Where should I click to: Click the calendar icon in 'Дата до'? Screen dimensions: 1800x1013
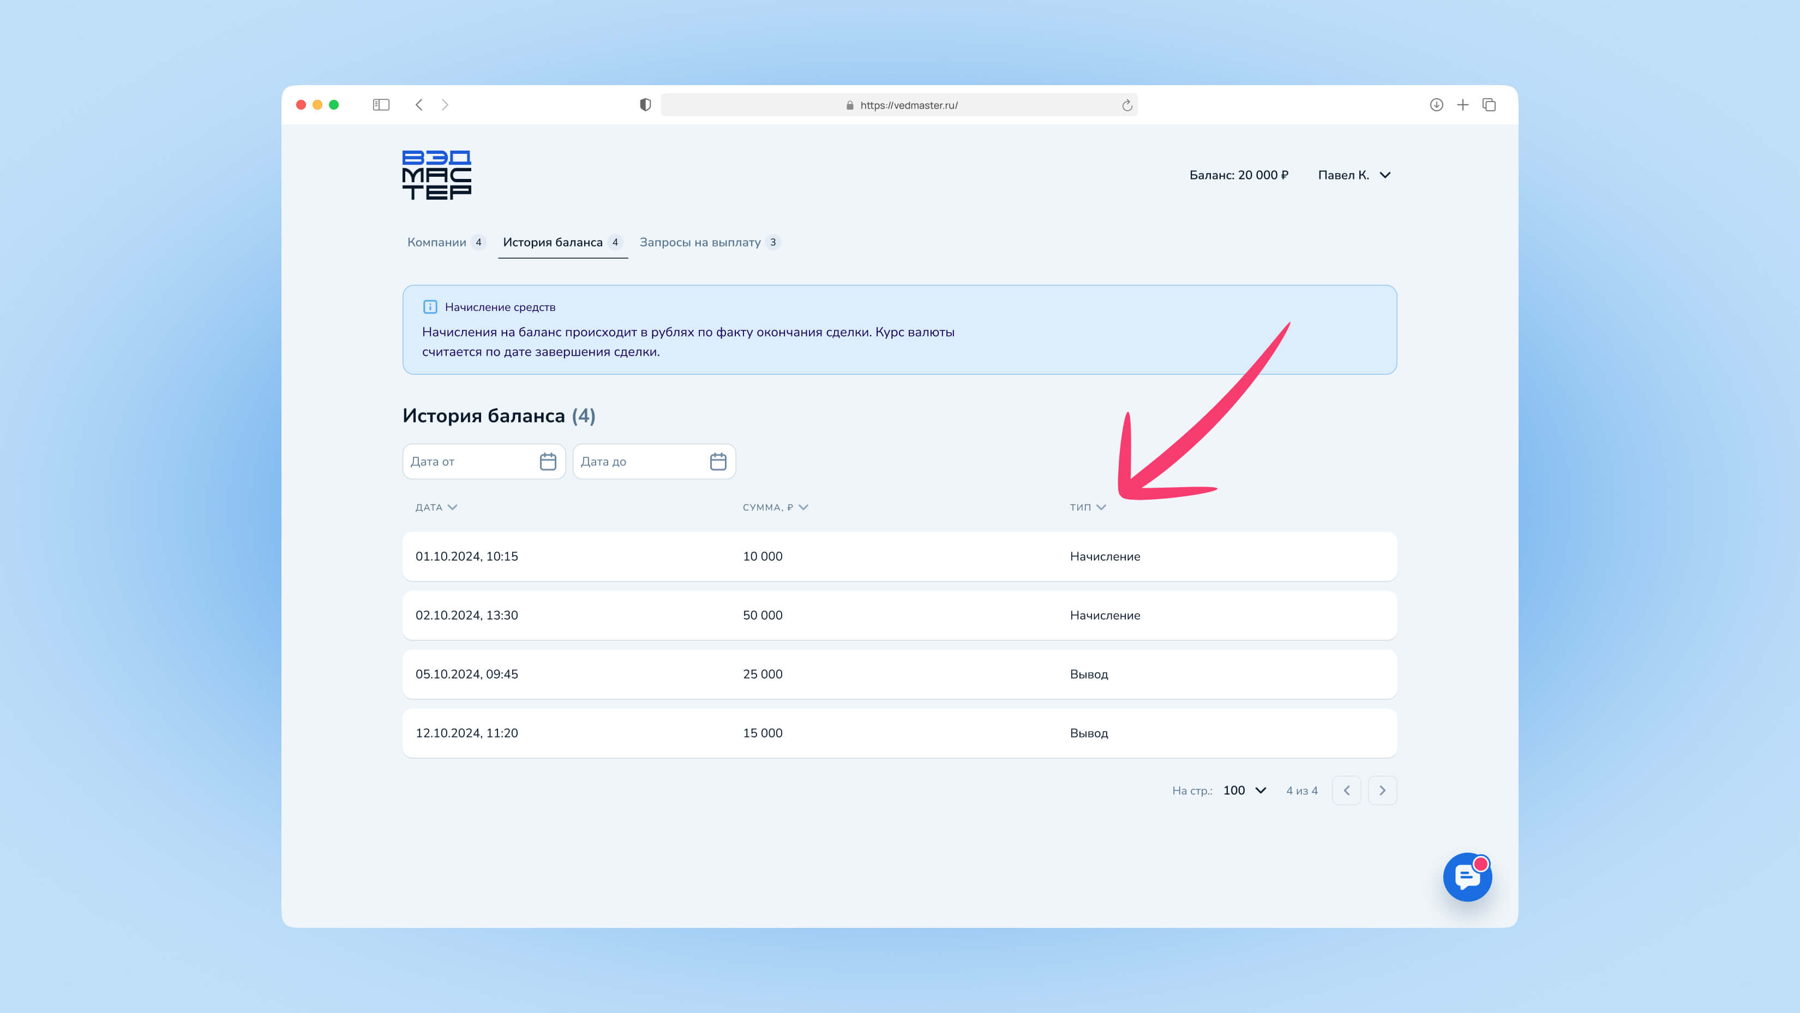click(718, 461)
